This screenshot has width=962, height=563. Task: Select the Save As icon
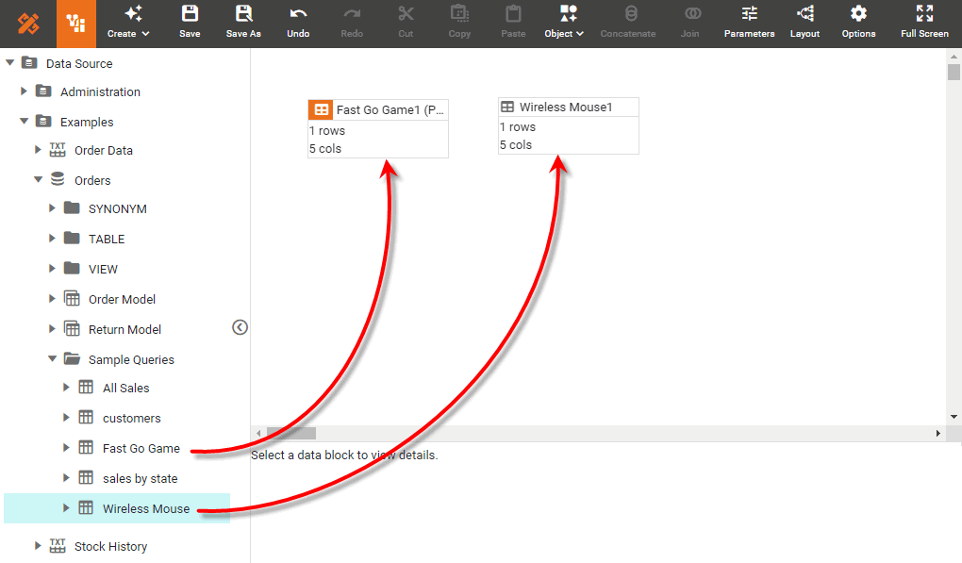243,21
